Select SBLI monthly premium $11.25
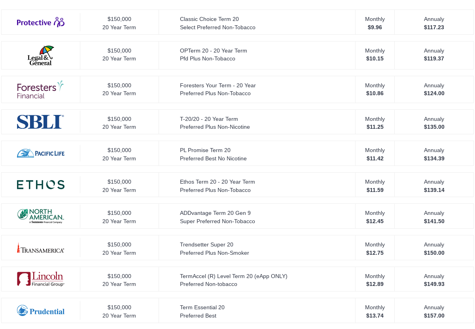475x329 pixels. 375,127
